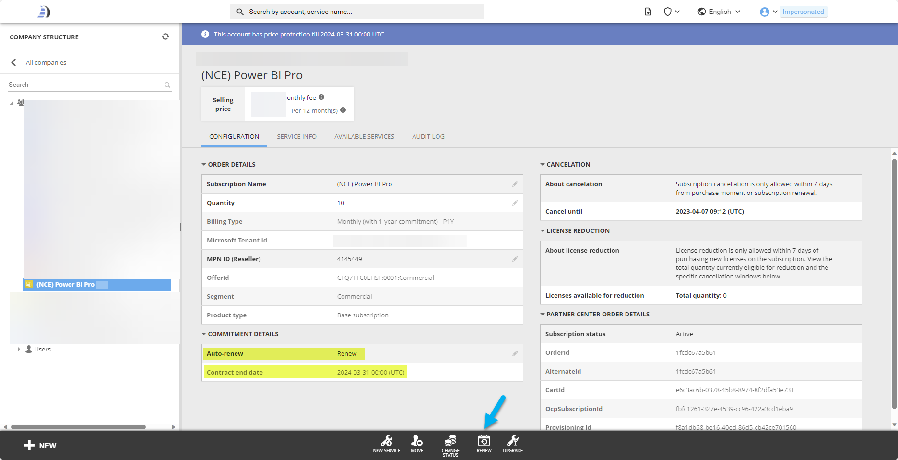Refresh the company structure tree
898x460 pixels.
click(x=165, y=36)
